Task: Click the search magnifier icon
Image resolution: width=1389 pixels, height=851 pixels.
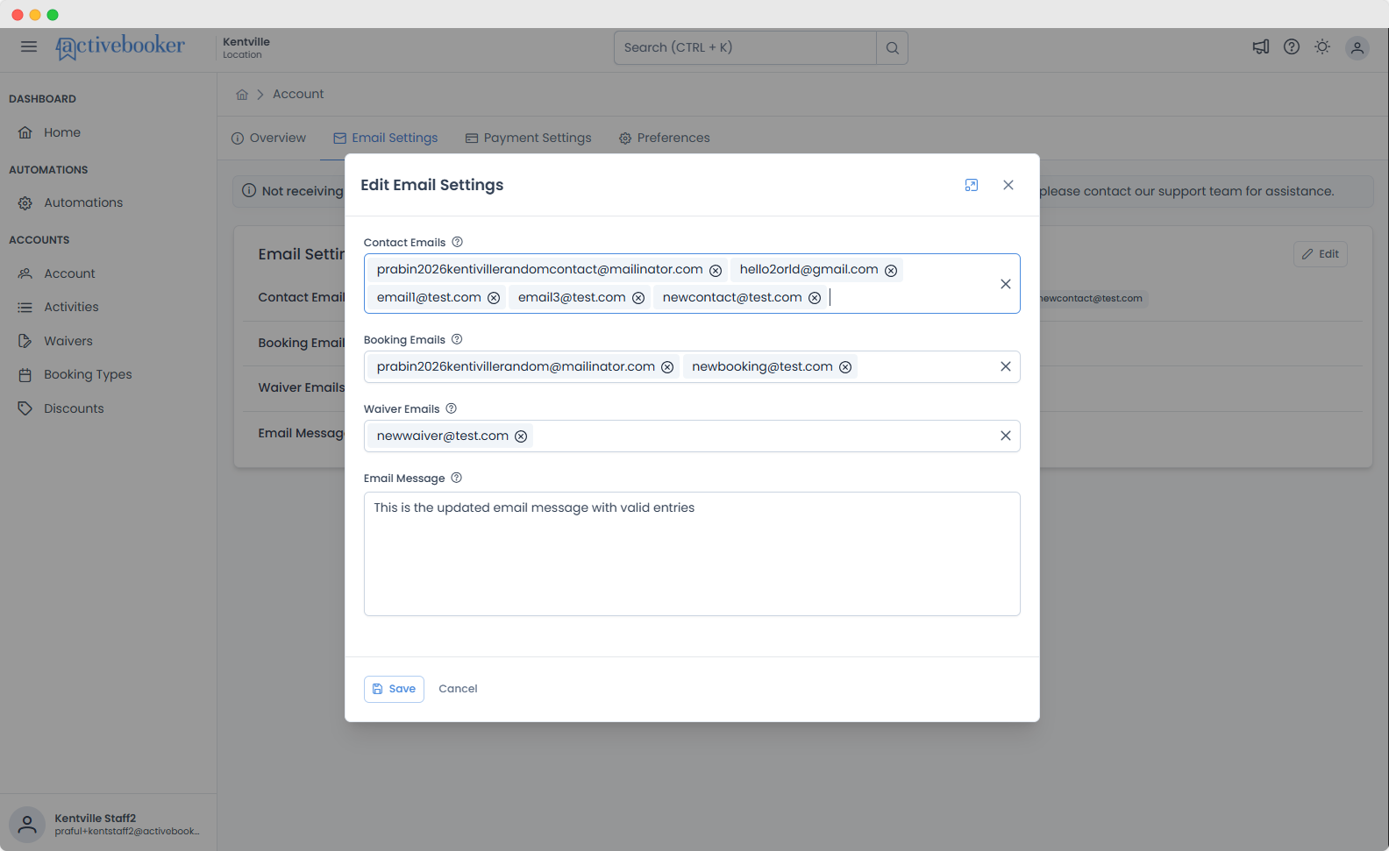Action: (x=892, y=48)
